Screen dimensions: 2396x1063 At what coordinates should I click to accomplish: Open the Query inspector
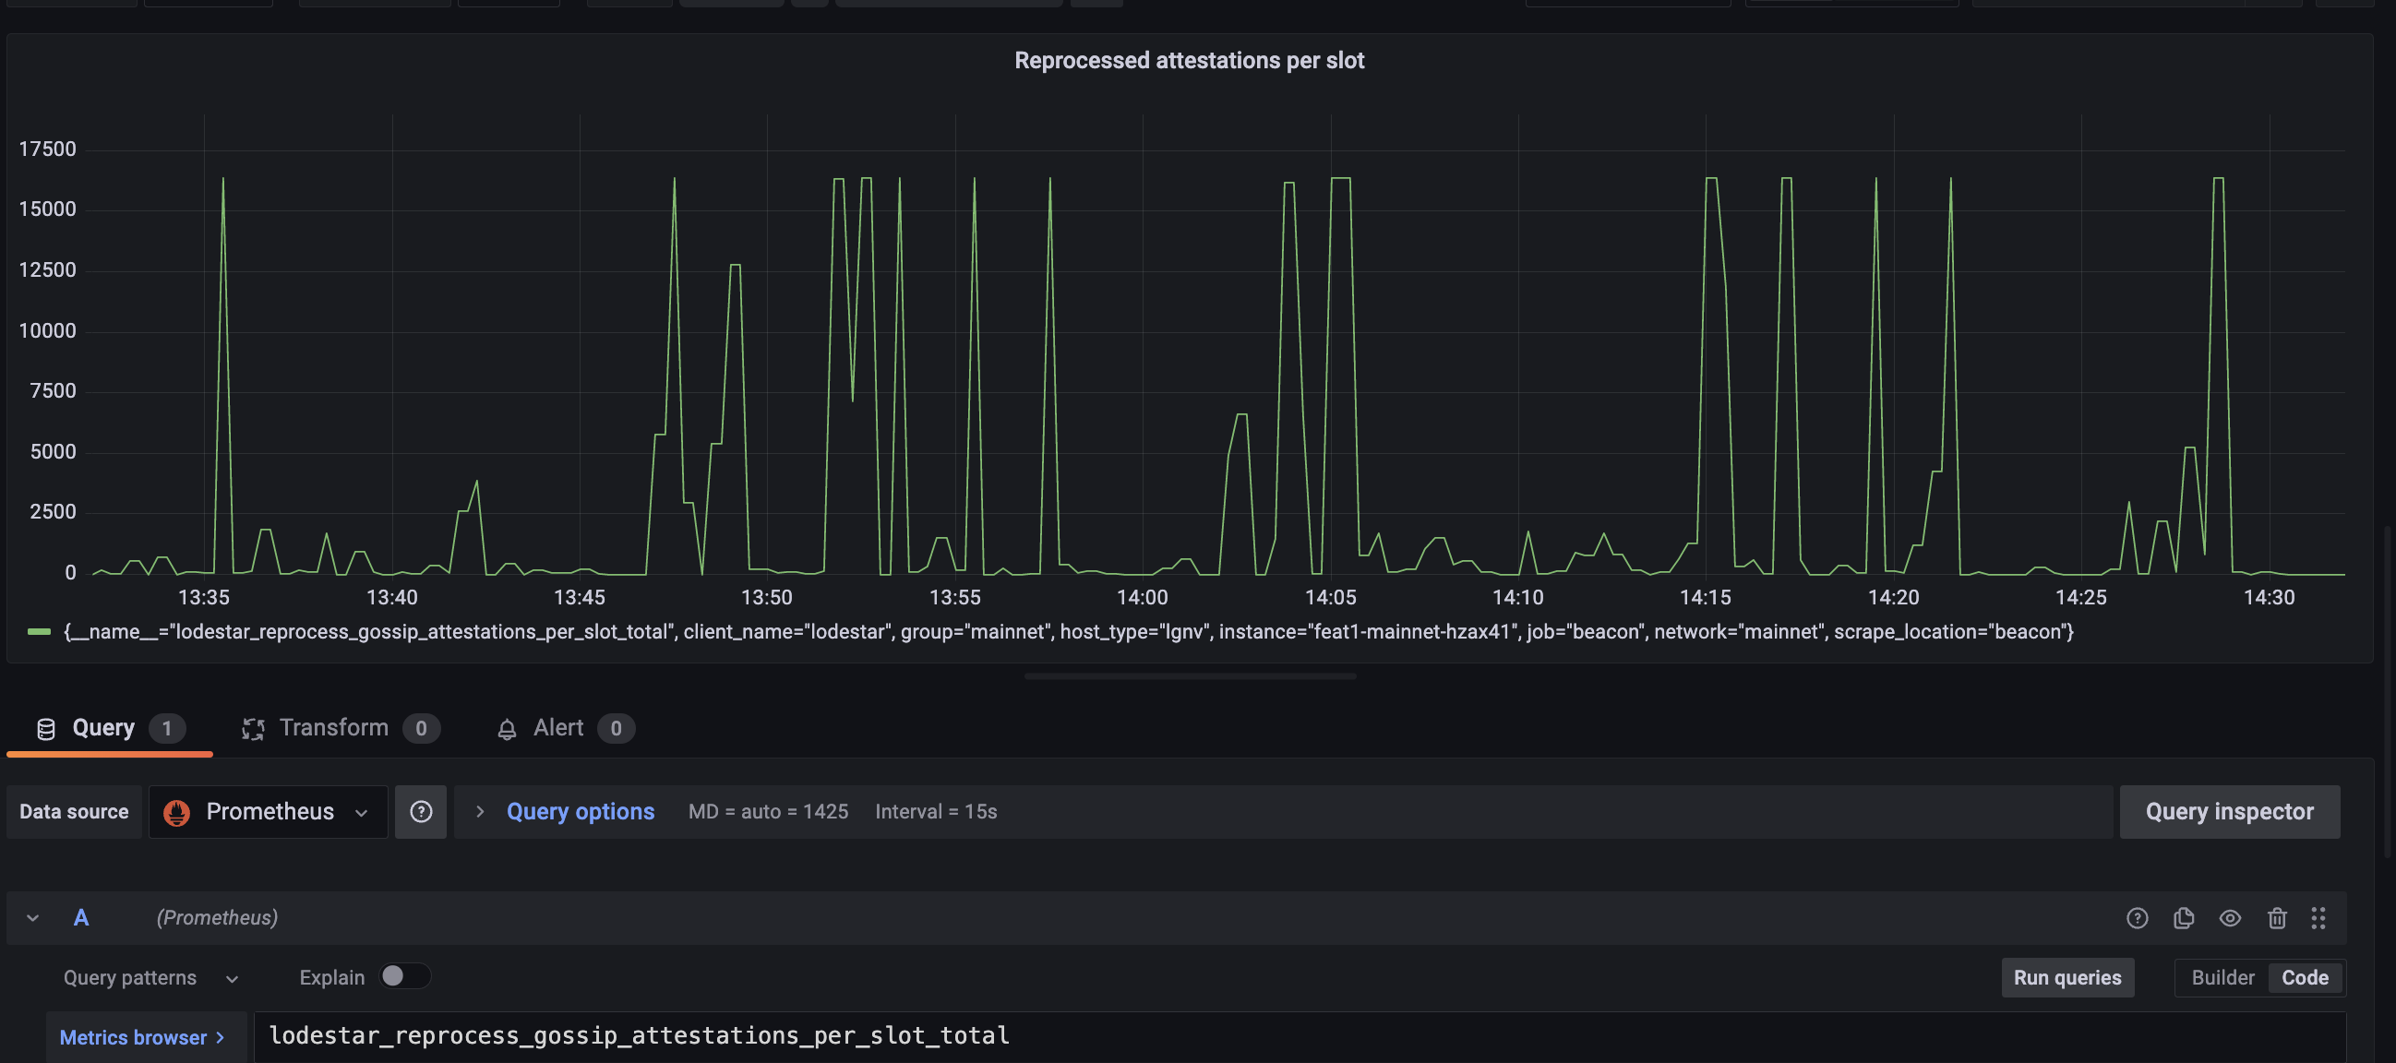(x=2229, y=812)
